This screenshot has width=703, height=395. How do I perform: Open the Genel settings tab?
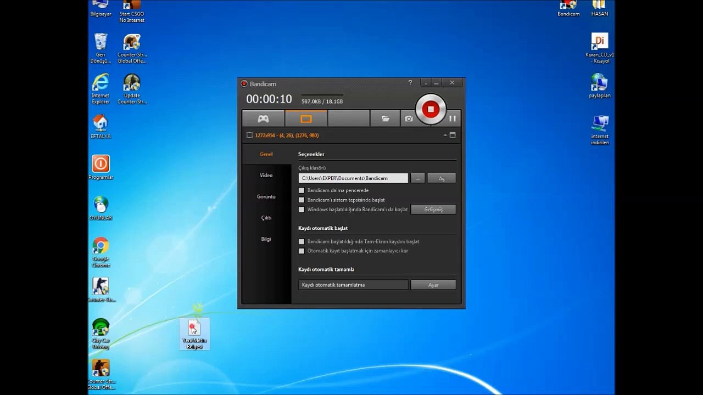click(x=266, y=154)
